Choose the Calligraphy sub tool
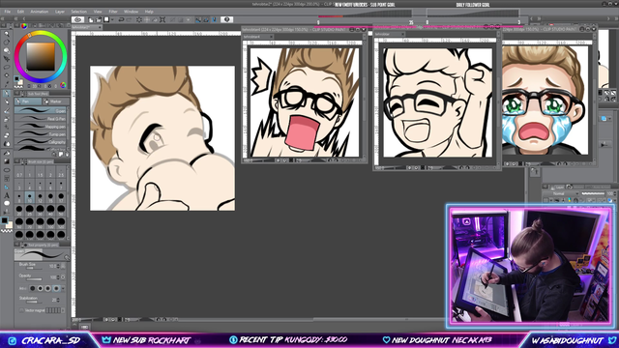The width and height of the screenshot is (619, 348). tap(41, 142)
